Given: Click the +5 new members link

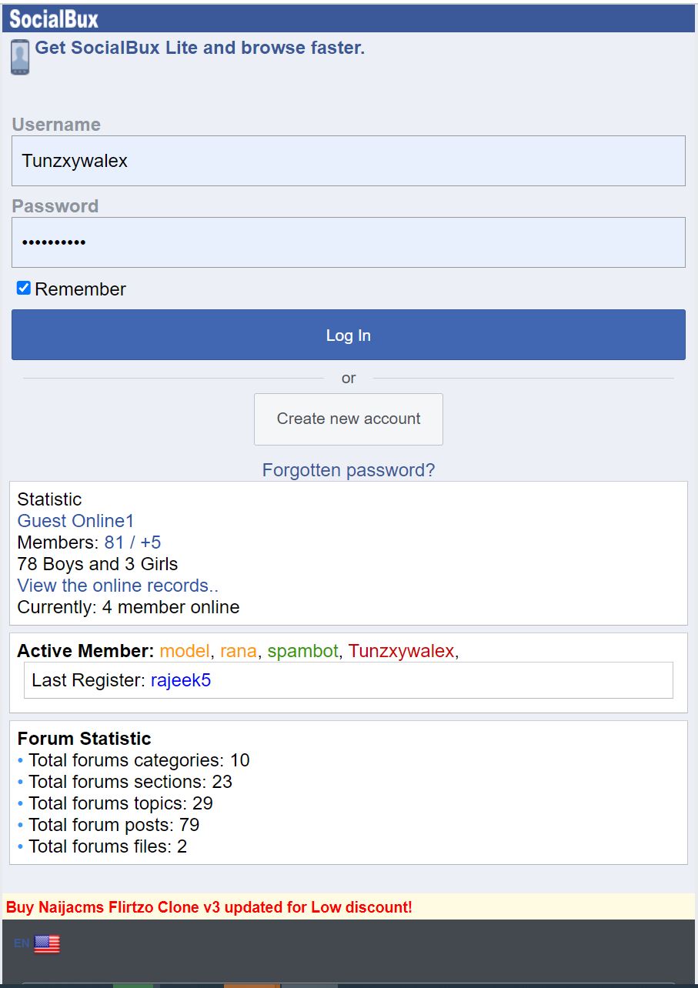Looking at the screenshot, I should (x=151, y=542).
